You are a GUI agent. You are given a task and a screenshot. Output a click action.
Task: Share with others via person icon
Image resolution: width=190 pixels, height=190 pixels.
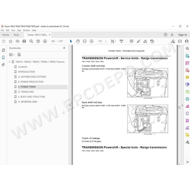tap(187, 41)
